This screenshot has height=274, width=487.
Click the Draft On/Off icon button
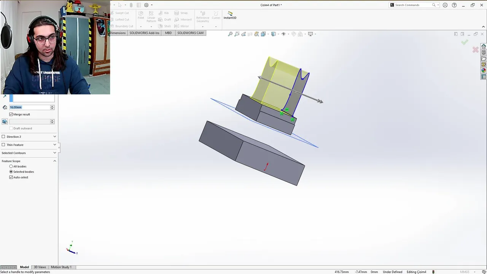(x=5, y=121)
